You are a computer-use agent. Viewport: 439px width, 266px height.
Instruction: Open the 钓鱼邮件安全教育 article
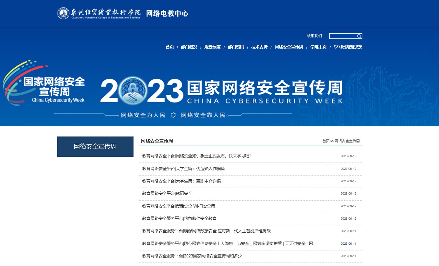click(179, 218)
